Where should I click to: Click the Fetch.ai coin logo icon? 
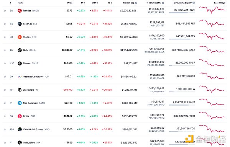pos(20,24)
